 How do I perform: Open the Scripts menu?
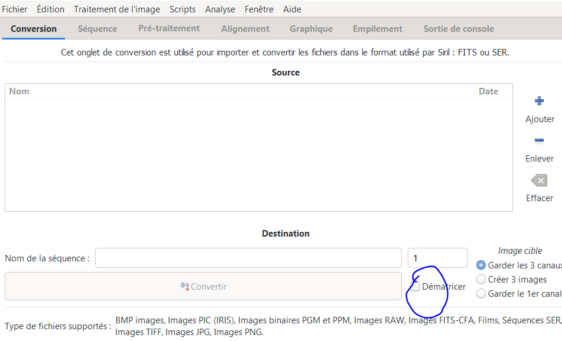[182, 9]
